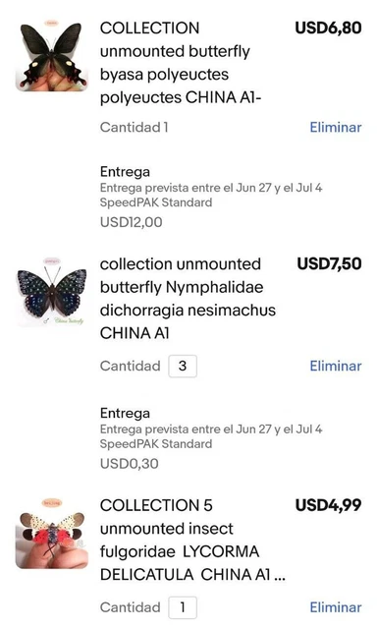Click the USD12,00 shipping cost
377x629 pixels.
tap(131, 222)
